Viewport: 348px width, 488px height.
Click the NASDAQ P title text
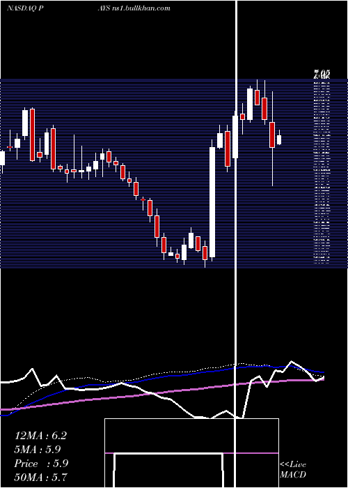pos(24,8)
